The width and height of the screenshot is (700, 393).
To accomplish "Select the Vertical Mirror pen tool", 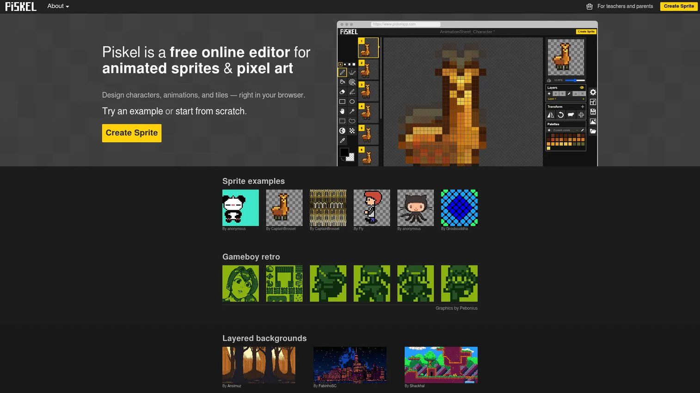I will (352, 73).
